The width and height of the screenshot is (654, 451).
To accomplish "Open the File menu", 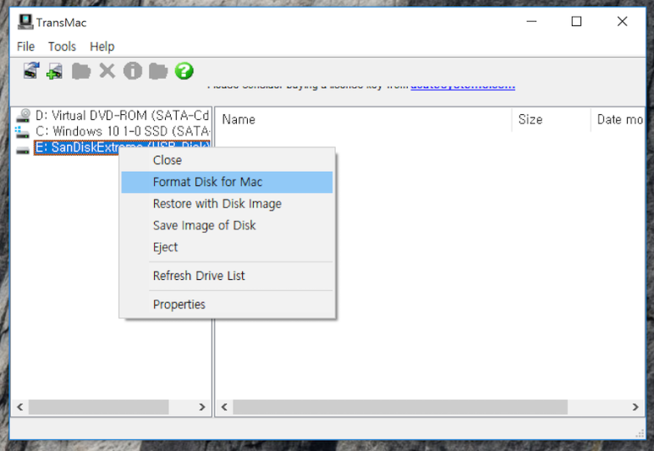I will [25, 47].
